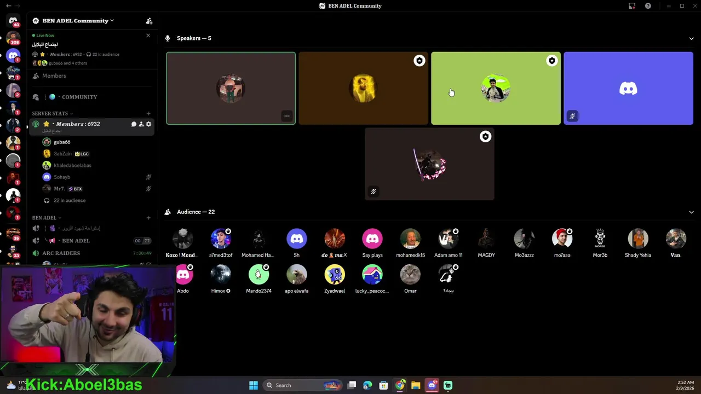The width and height of the screenshot is (701, 394).
Task: Select audience member Sh
Action: coord(297,243)
